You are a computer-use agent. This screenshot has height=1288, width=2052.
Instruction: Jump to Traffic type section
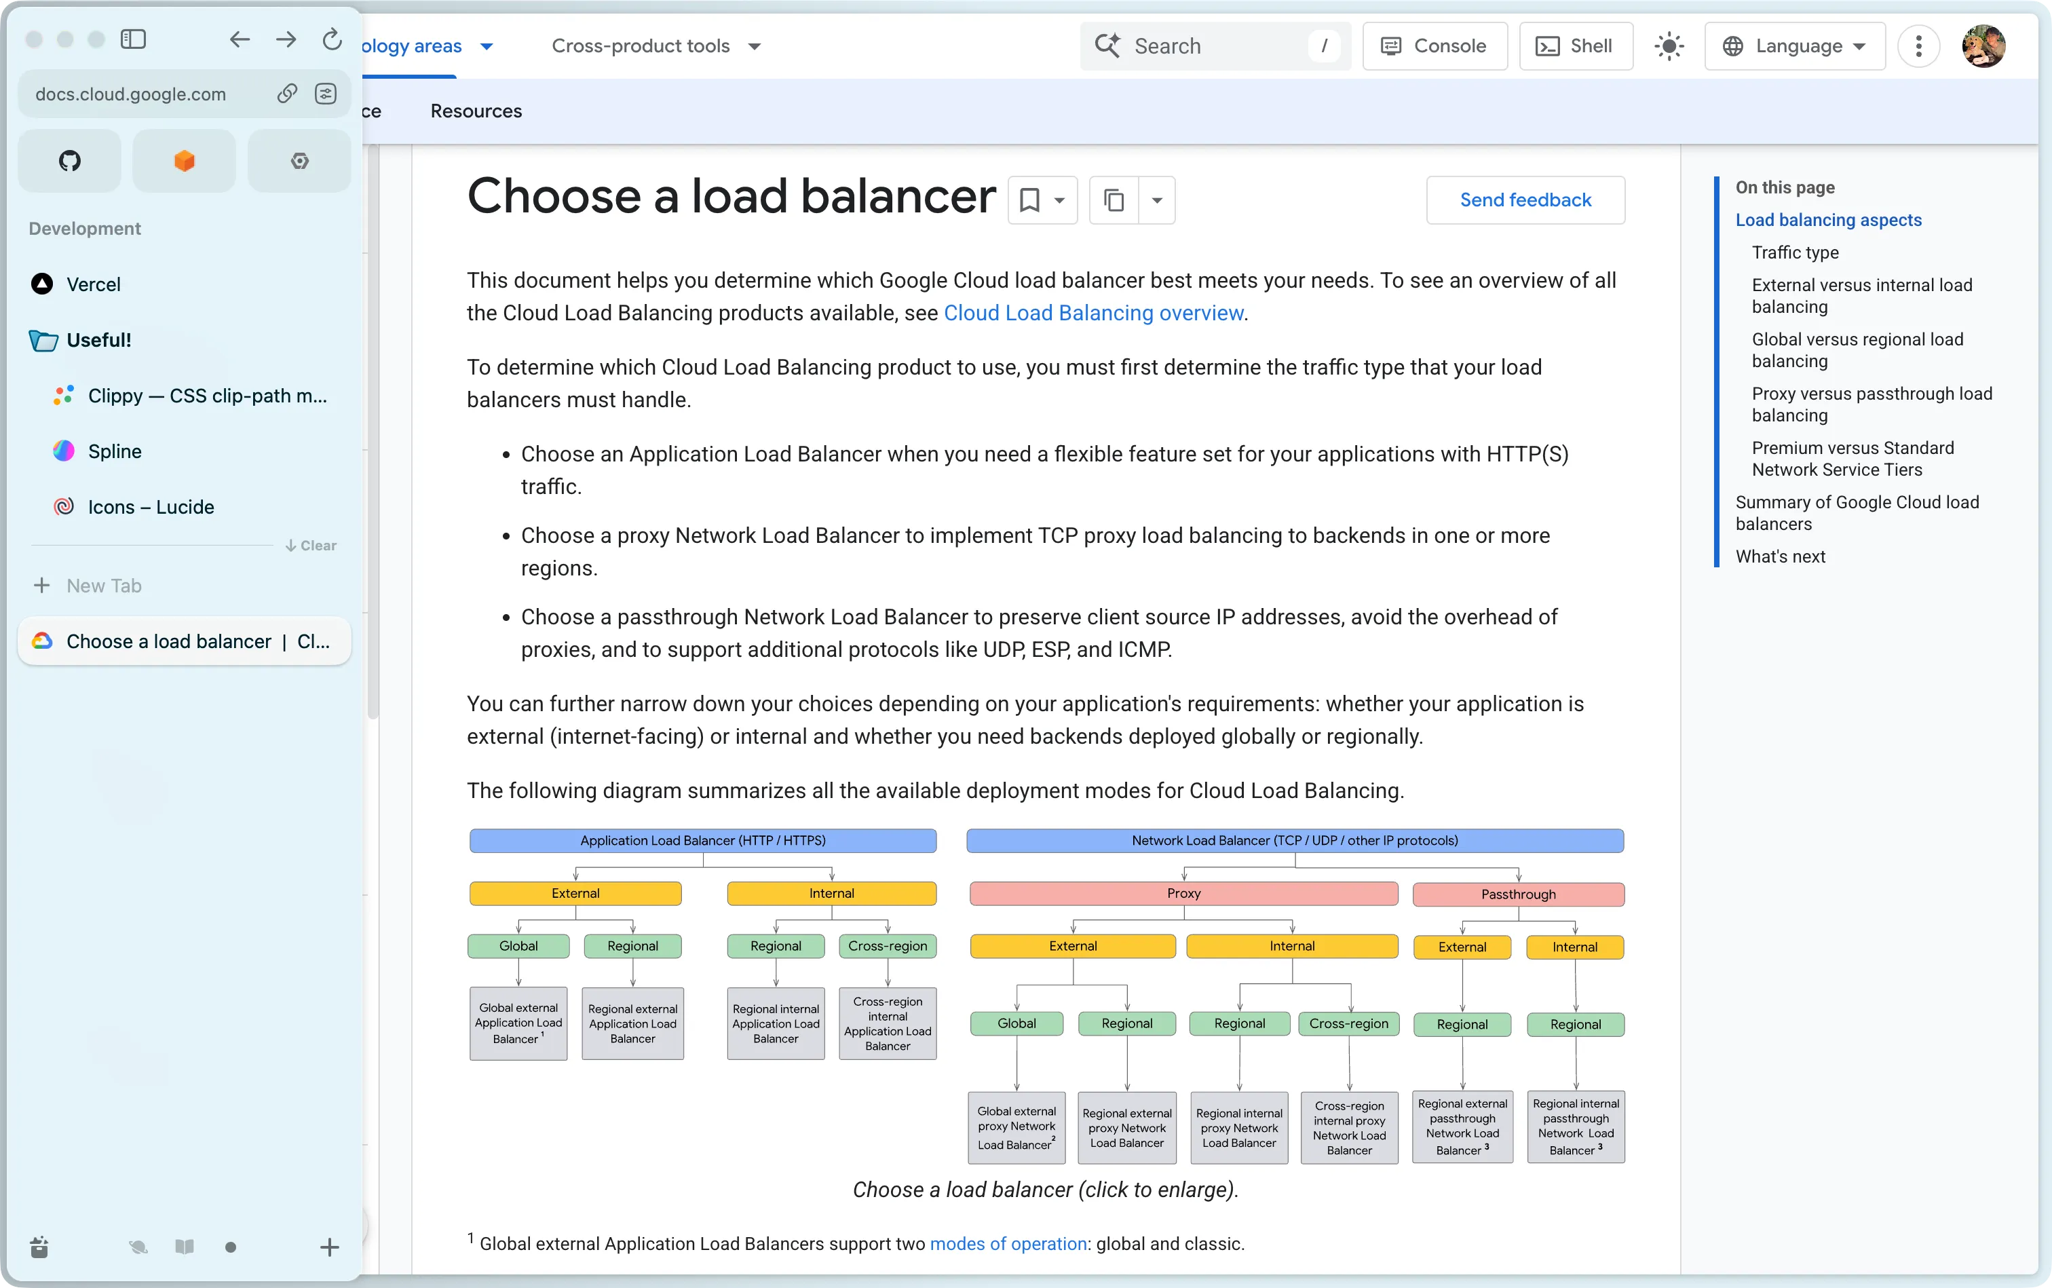[x=1795, y=252]
